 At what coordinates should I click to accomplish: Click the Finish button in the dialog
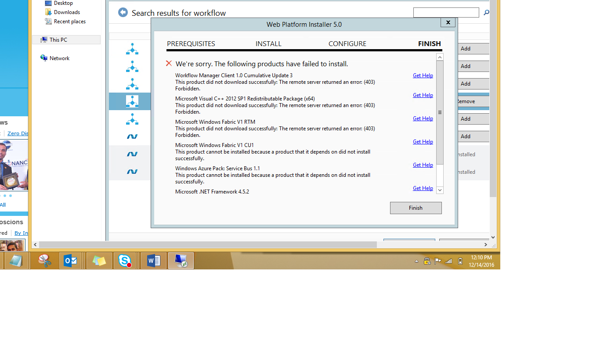[416, 208]
